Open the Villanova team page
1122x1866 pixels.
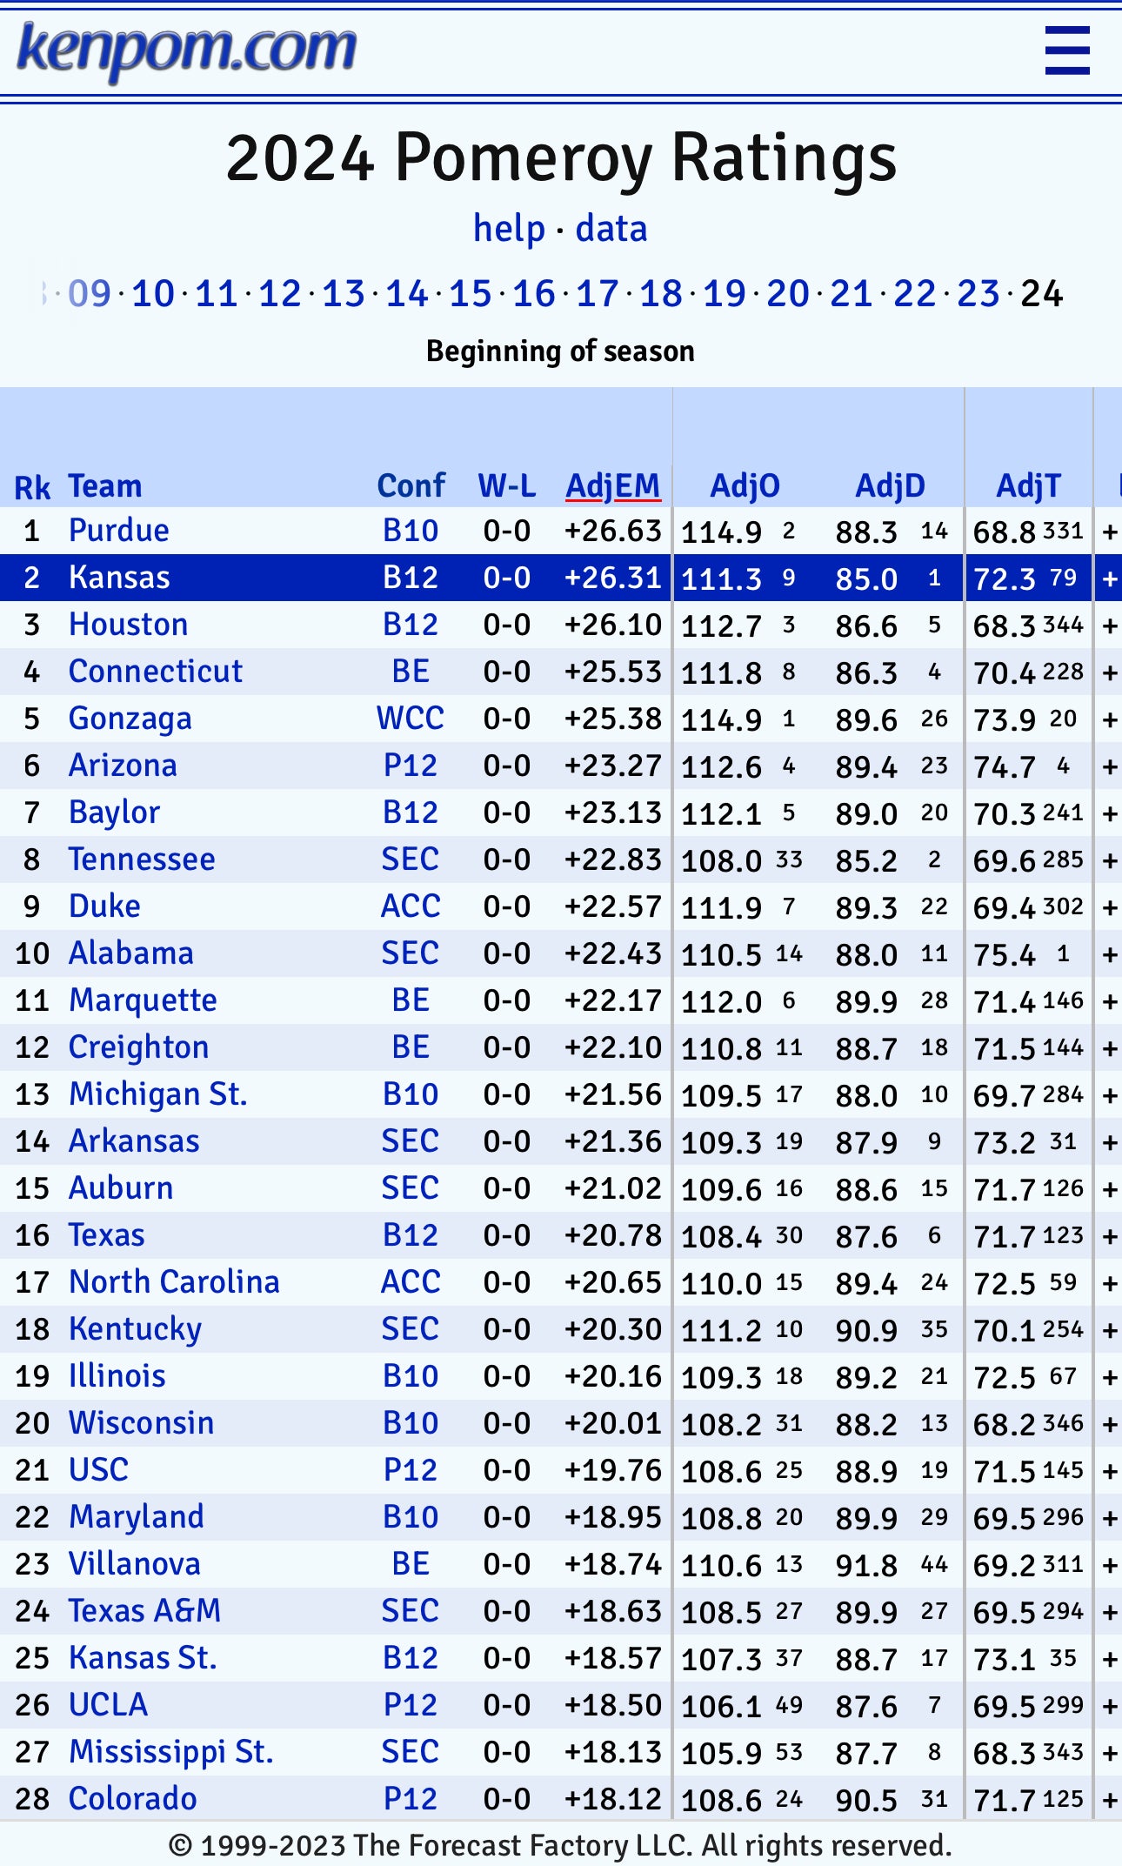(x=135, y=1563)
